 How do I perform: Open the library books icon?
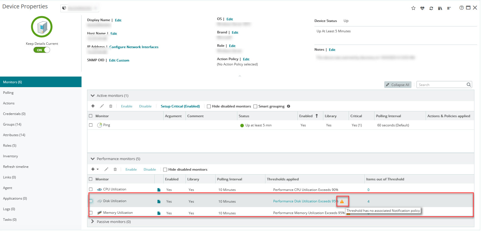click(x=440, y=8)
